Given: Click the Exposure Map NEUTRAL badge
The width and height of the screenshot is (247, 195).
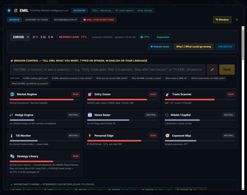Looking at the screenshot, I should coord(229,135).
